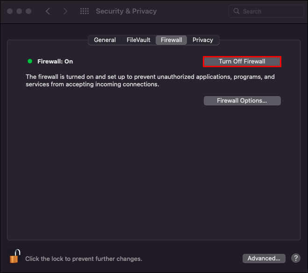The height and width of the screenshot is (273, 308).
Task: Show all preferences via grid icon
Action: click(85, 11)
